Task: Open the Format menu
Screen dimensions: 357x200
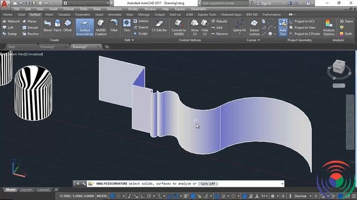Action: click(x=68, y=9)
